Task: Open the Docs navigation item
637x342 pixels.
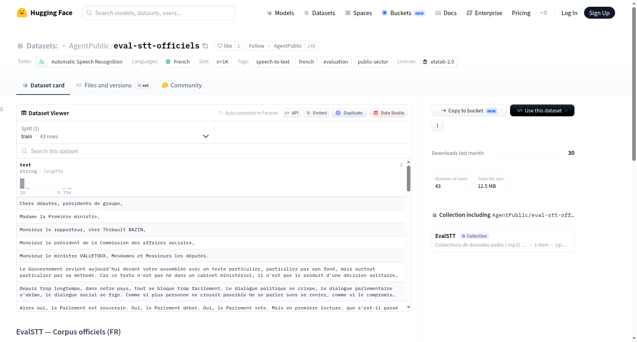Action: coord(446,13)
